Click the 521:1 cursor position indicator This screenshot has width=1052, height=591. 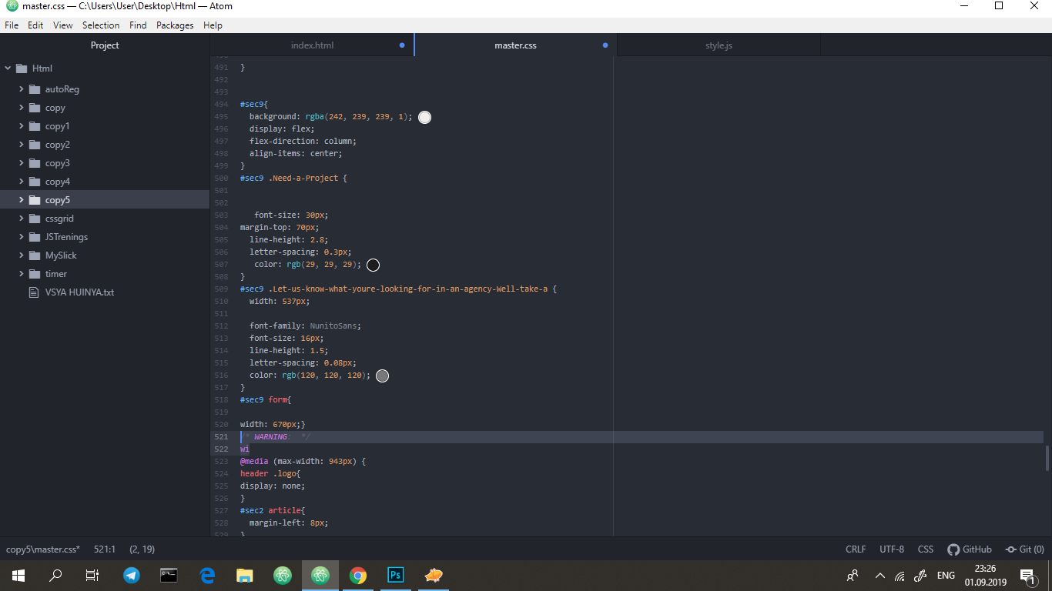104,549
